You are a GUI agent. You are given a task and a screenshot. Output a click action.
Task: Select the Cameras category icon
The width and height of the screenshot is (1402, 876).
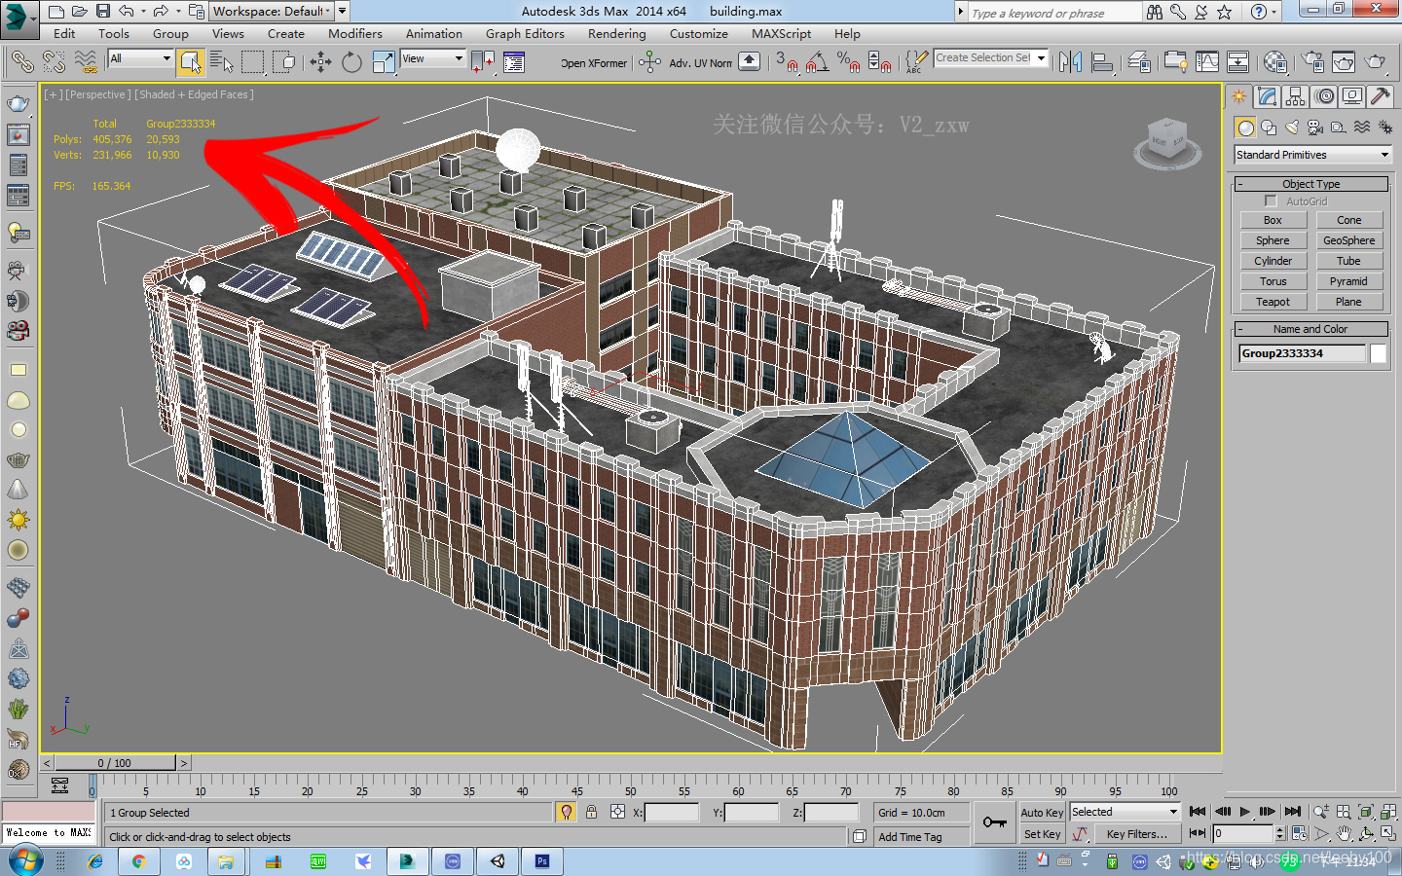[1315, 128]
